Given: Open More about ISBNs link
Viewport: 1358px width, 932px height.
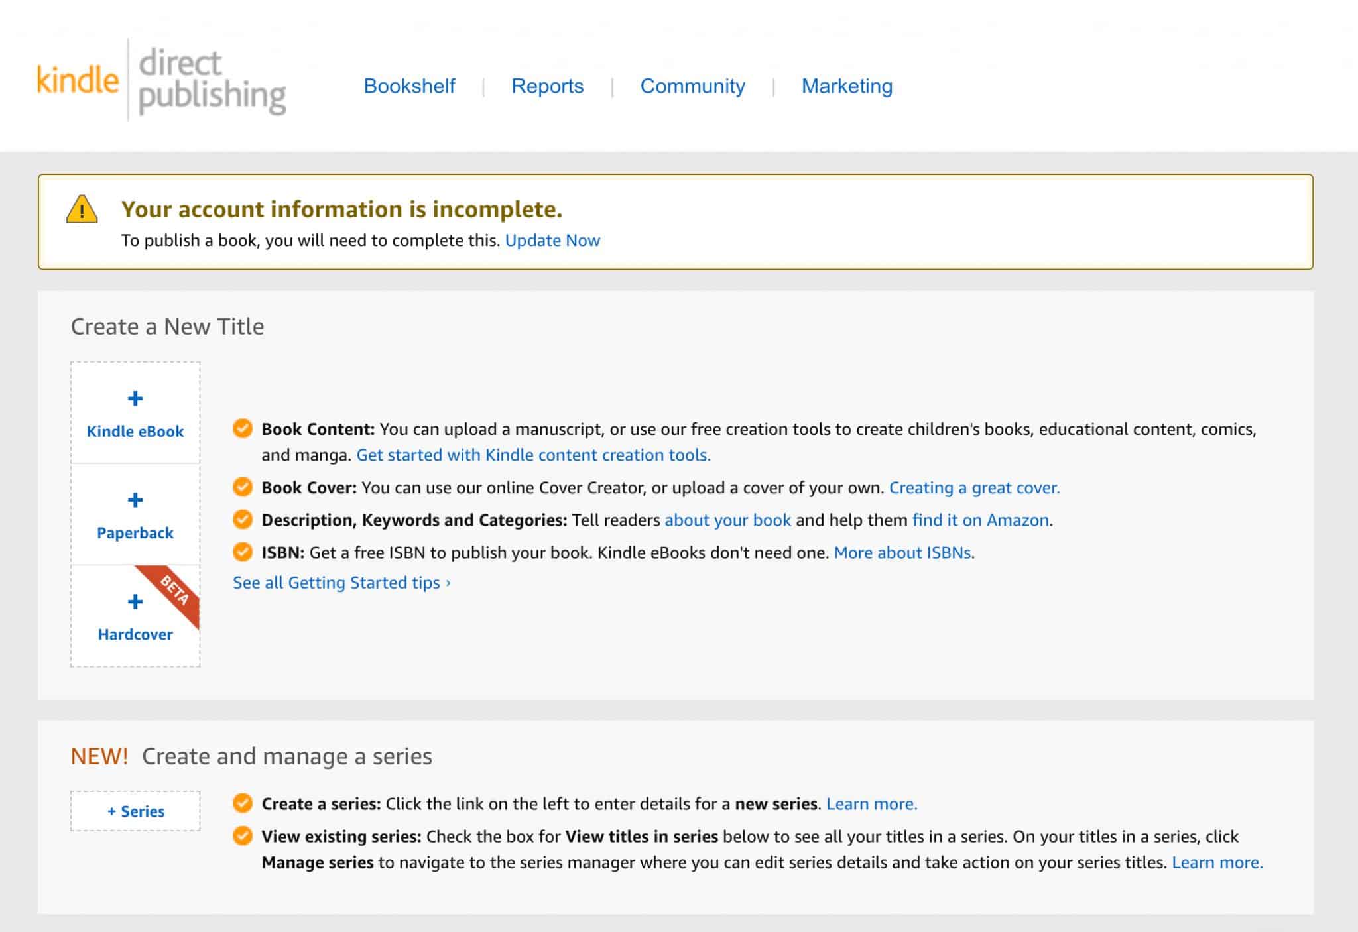Looking at the screenshot, I should click(x=902, y=553).
